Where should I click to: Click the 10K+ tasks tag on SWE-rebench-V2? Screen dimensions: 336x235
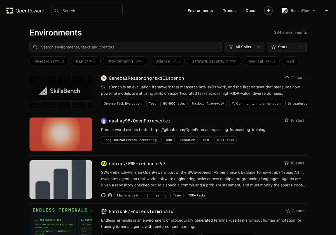click(x=197, y=195)
